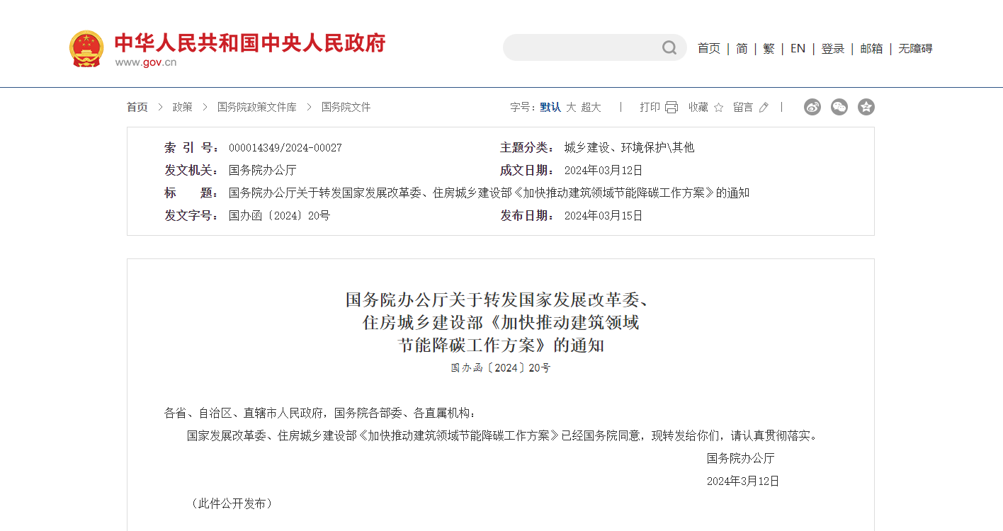Click the star icon to favorite page
Screen dimensions: 1003x531
coord(718,108)
